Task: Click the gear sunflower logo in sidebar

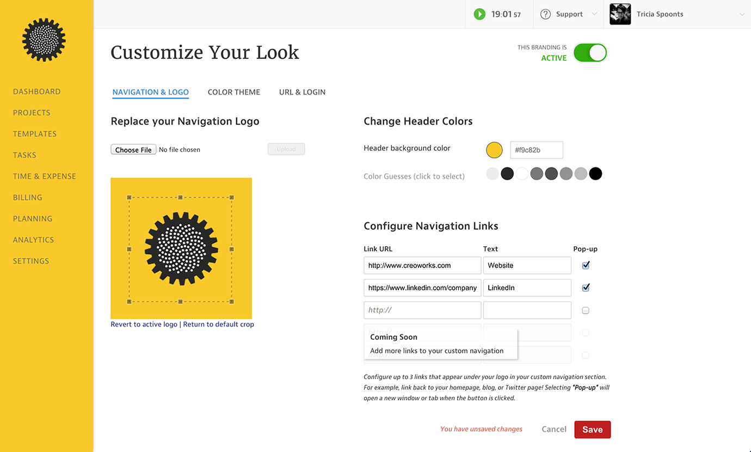Action: tap(44, 40)
